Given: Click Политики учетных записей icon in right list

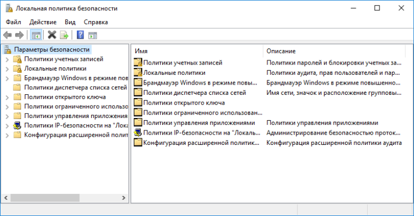Looking at the screenshot, I should point(138,63).
